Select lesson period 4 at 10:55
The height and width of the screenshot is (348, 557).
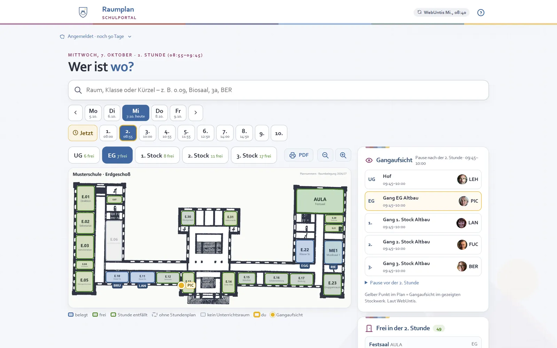tap(167, 133)
